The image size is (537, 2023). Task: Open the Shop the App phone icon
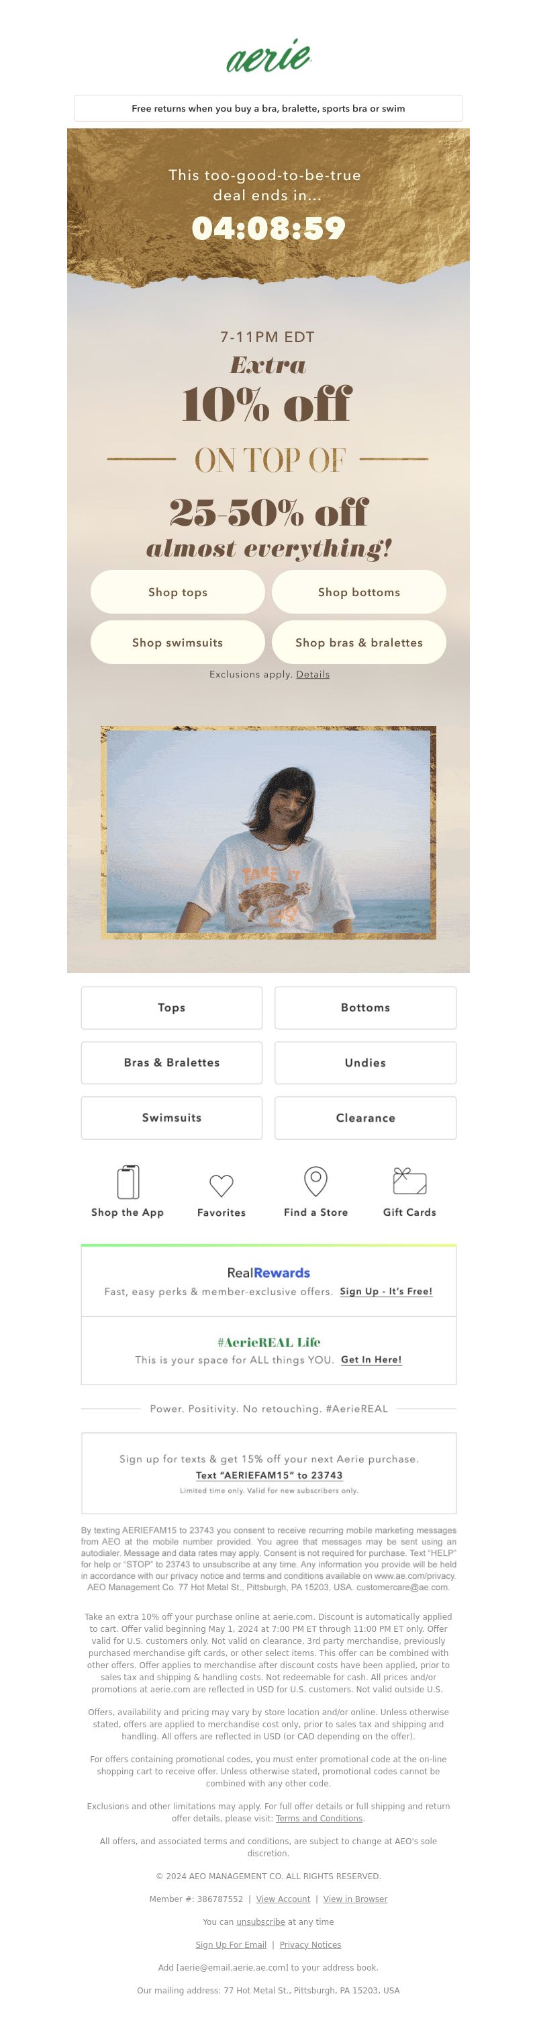(128, 1181)
